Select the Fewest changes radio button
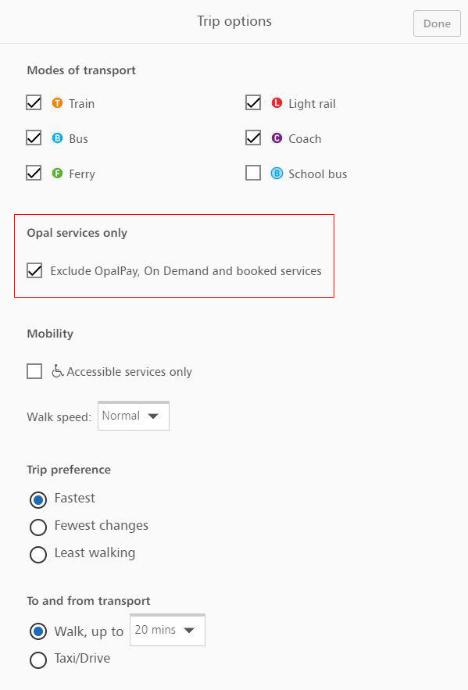The height and width of the screenshot is (690, 468). coord(38,527)
